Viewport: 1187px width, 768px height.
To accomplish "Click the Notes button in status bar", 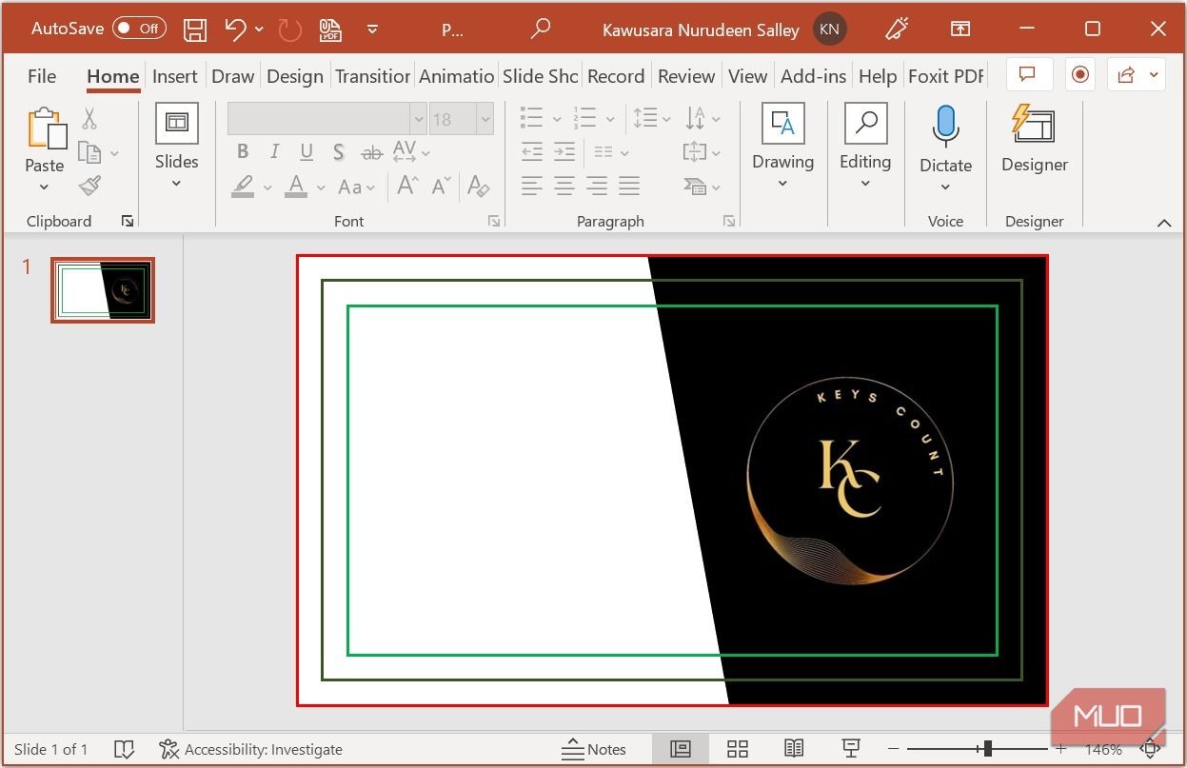I will point(594,749).
